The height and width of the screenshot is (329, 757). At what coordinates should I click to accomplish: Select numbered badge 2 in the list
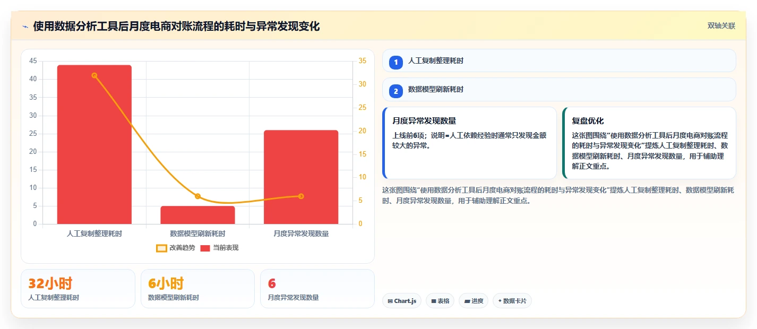[396, 91]
